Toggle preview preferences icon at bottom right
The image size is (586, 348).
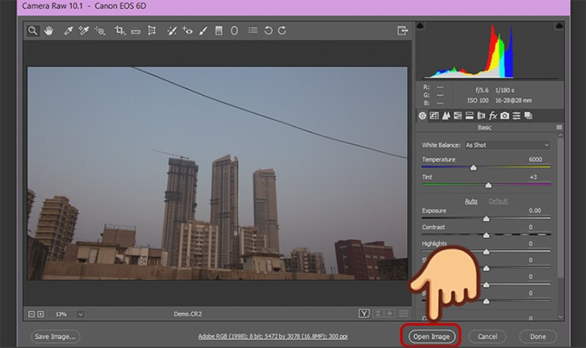404,314
